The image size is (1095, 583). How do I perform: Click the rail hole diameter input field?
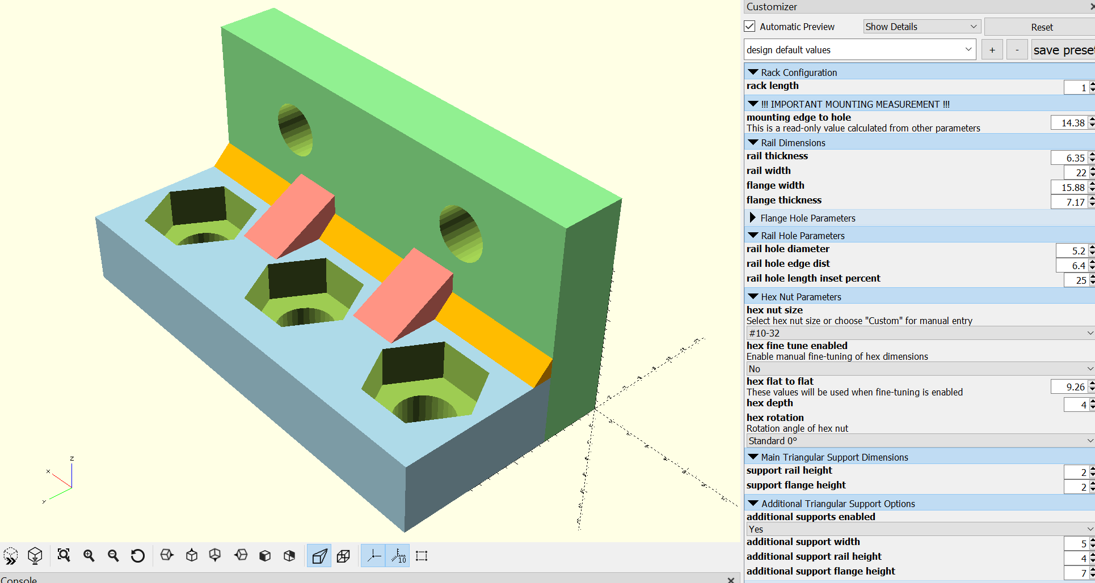pyautogui.click(x=1071, y=250)
